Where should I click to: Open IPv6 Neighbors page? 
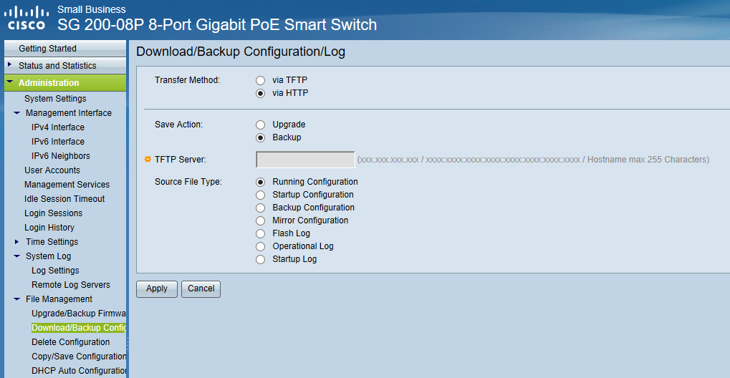coord(60,156)
